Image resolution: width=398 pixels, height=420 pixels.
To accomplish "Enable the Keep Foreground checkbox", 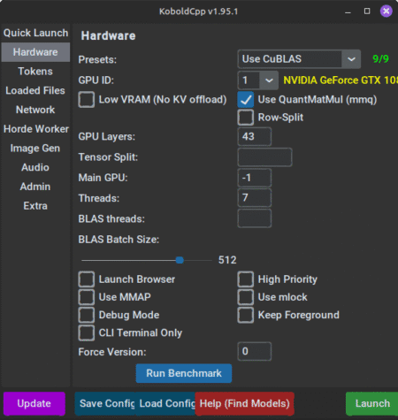I will pos(246,315).
